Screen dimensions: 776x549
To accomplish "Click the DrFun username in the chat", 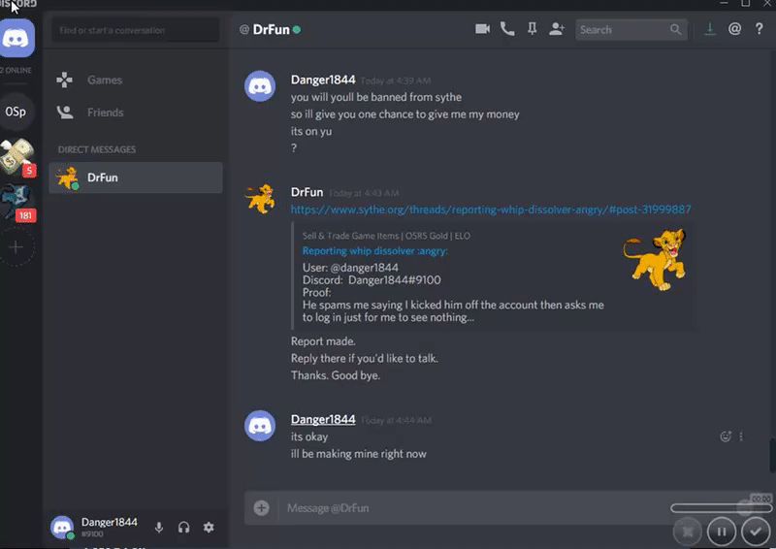I will [307, 192].
